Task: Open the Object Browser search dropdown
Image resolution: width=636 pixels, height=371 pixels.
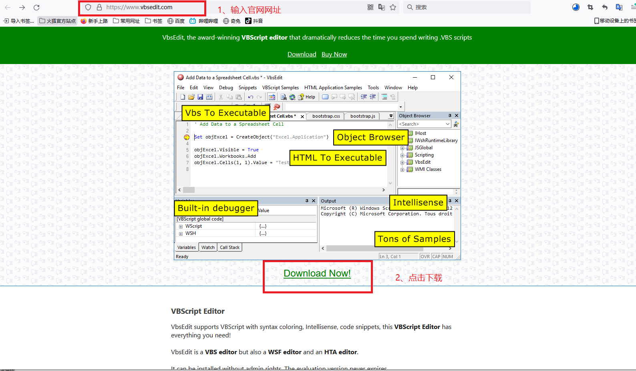Action: (448, 124)
